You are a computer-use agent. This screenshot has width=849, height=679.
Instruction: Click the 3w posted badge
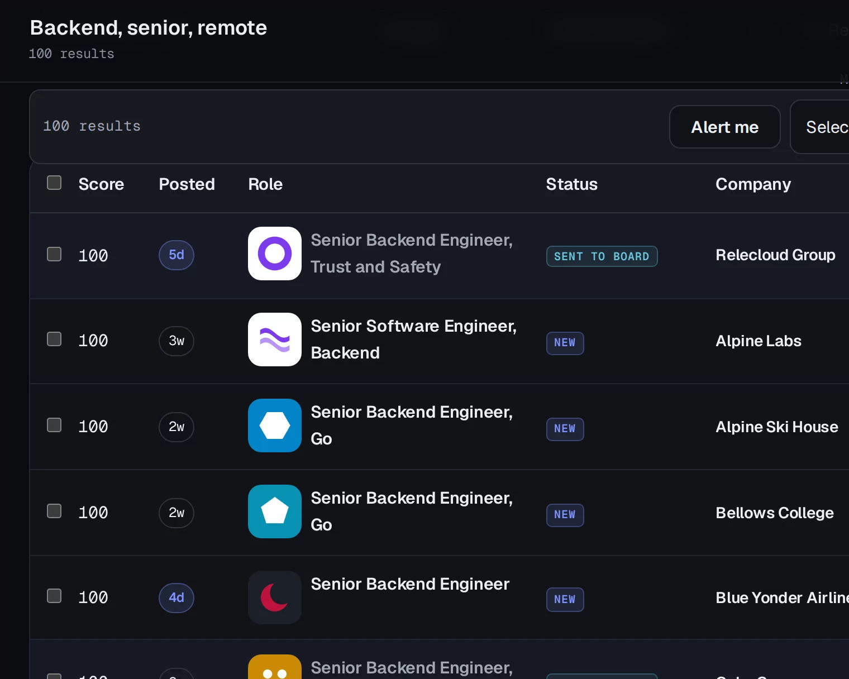point(177,341)
